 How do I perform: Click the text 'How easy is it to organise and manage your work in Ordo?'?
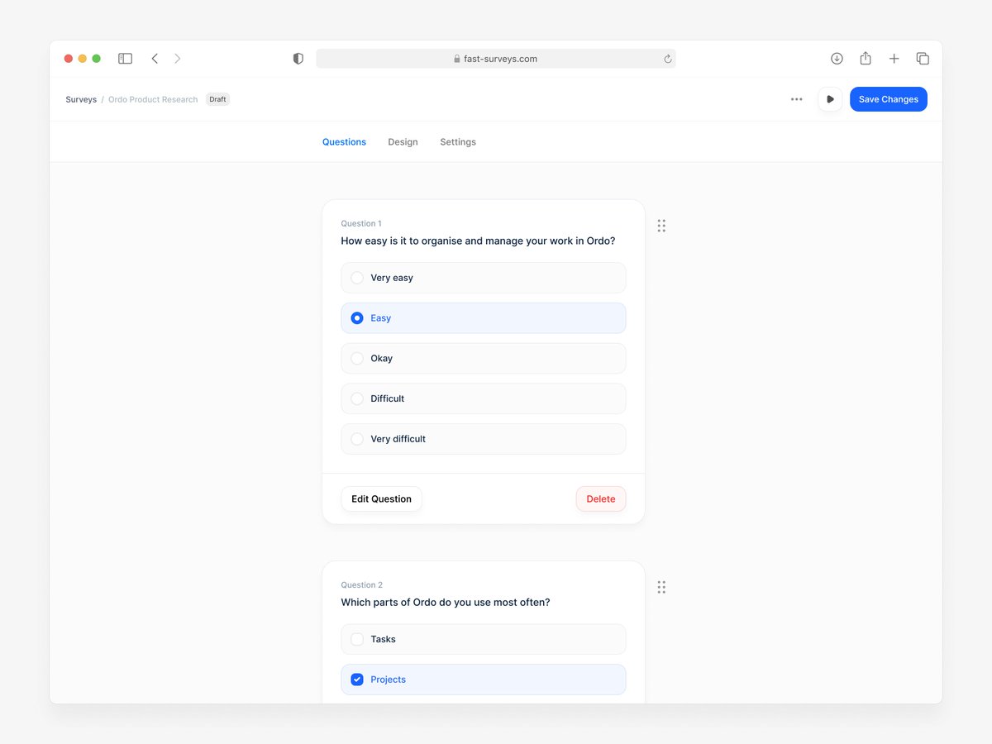coord(478,241)
